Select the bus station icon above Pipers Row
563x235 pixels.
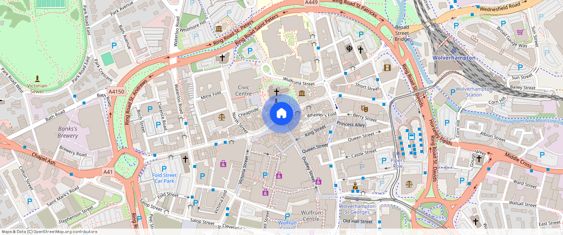click(x=412, y=136)
